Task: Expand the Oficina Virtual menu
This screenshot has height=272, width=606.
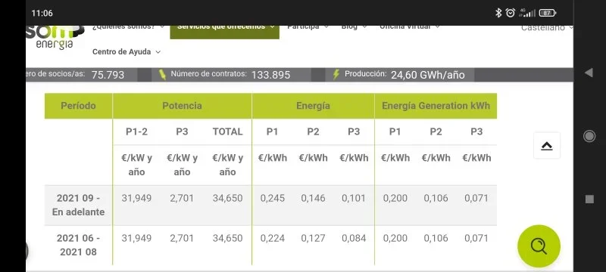Action: tap(409, 27)
